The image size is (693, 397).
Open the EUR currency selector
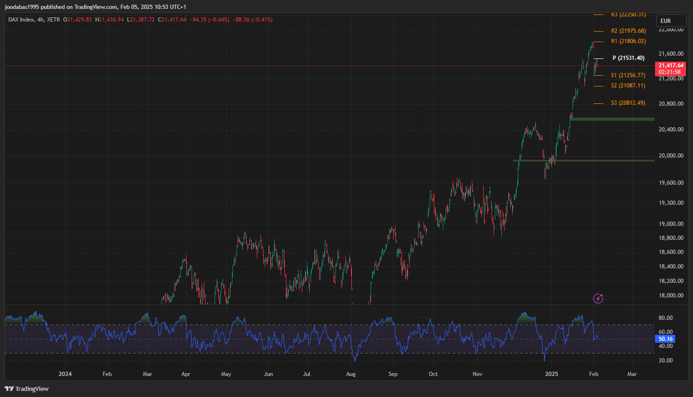(x=665, y=21)
